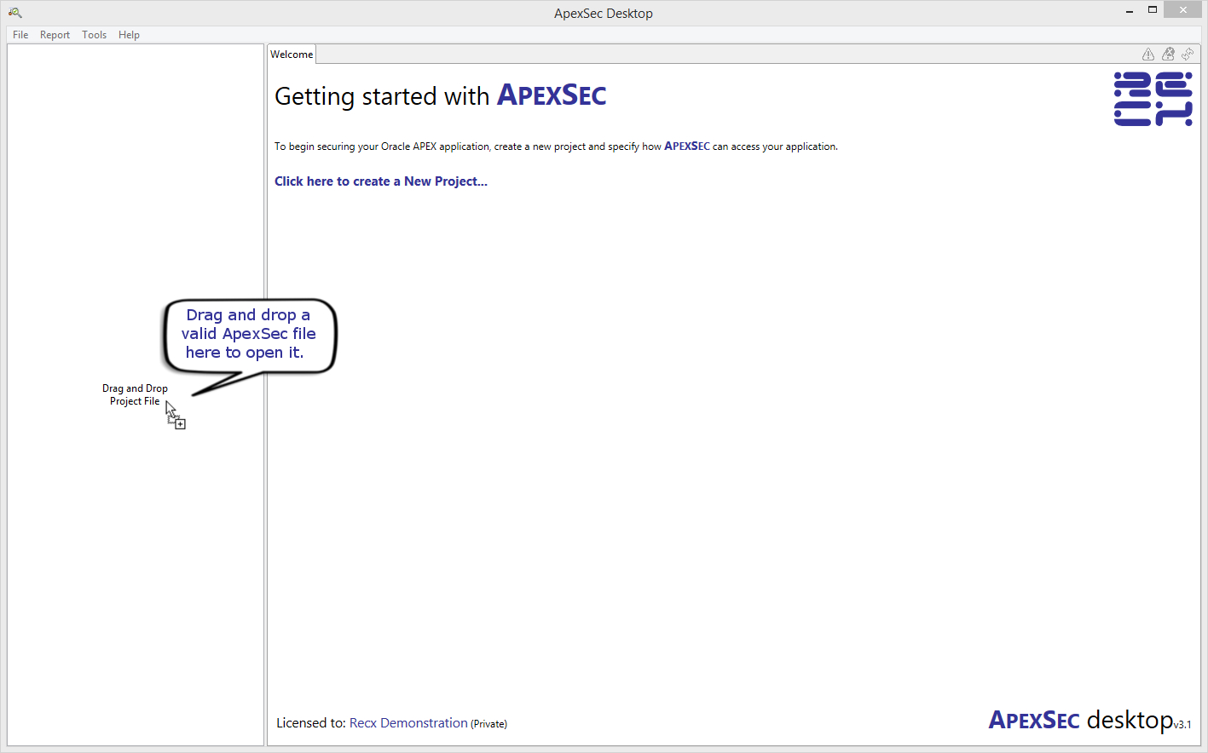
Task: Click the 'Drag and Drop Project File' text
Action: click(135, 394)
